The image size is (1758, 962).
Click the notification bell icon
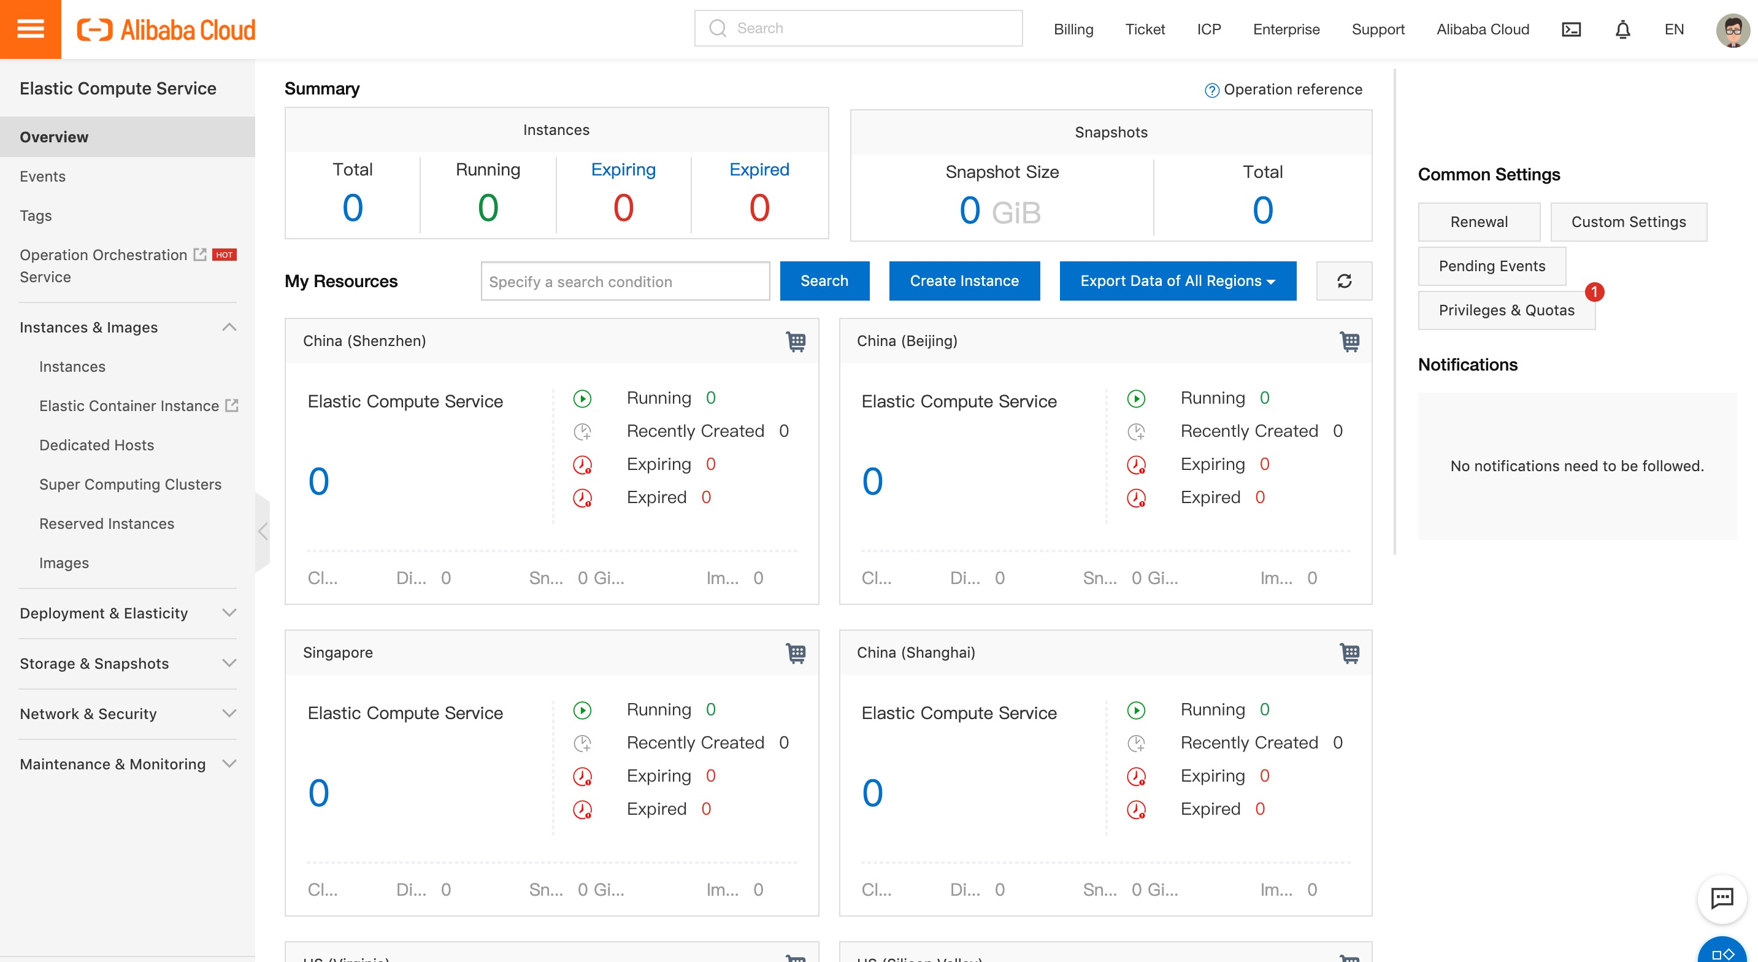tap(1623, 29)
